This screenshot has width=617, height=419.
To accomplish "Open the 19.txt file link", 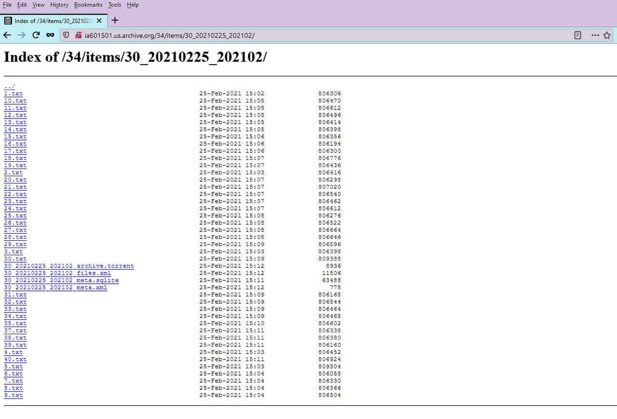I will click(15, 166).
